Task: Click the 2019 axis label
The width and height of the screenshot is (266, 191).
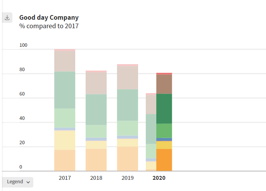Action: 128,178
